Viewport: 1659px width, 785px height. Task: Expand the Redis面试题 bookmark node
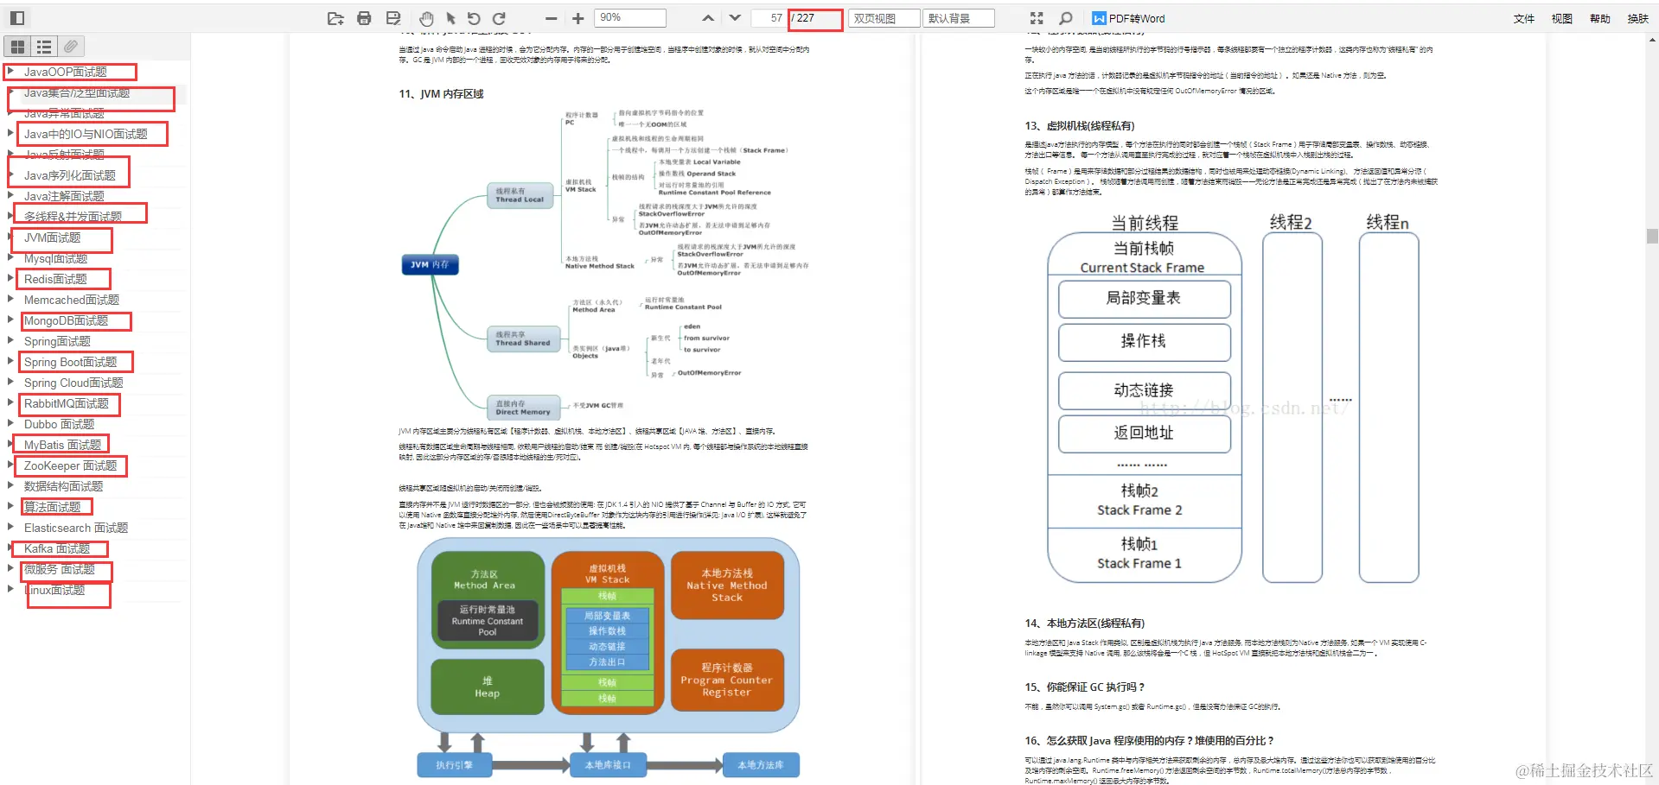11,278
